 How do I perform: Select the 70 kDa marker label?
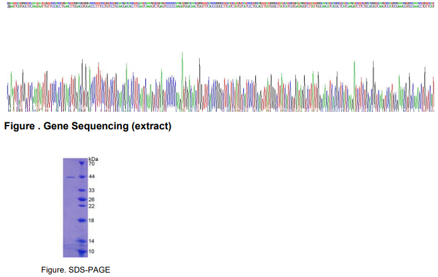pyautogui.click(x=92, y=163)
